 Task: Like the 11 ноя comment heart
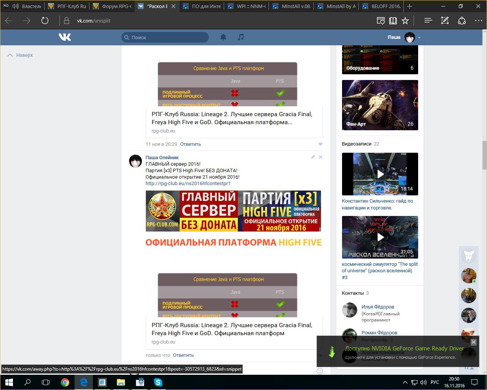tap(320, 144)
